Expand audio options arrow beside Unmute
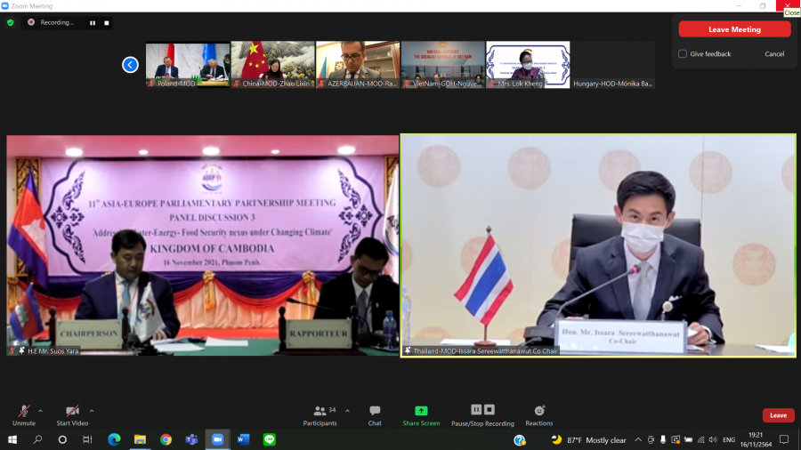 [40, 410]
